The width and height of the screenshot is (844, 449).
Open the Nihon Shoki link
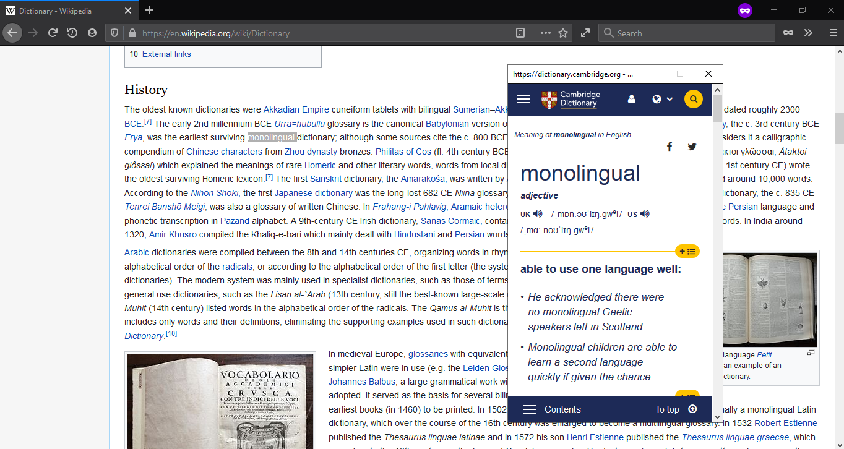tap(215, 193)
